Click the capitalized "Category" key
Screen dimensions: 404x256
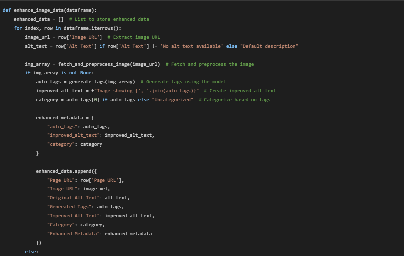click(61, 225)
